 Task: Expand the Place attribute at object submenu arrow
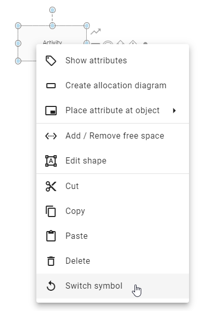[174, 111]
